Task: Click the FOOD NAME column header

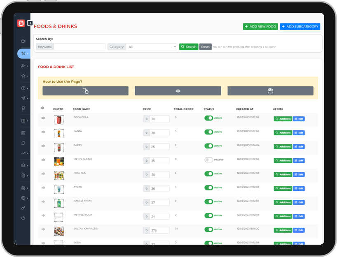Action: tap(81, 109)
